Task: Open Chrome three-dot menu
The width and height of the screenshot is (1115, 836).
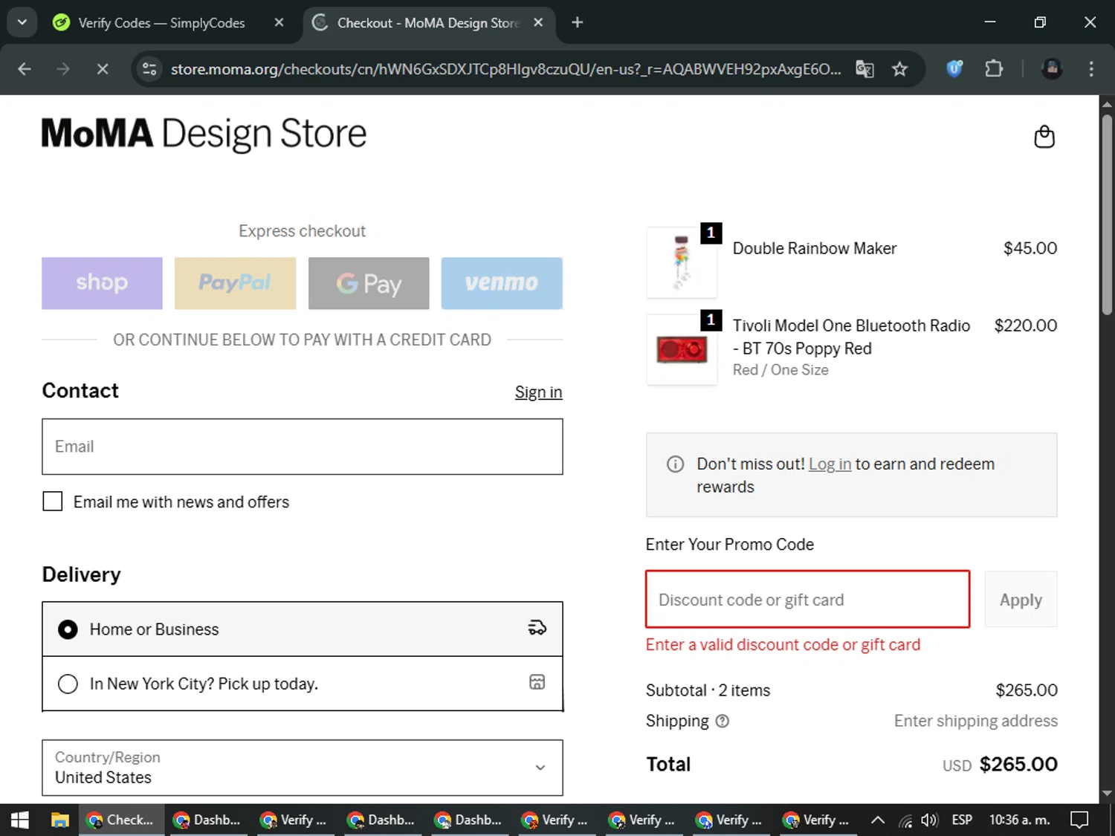Action: click(1091, 69)
